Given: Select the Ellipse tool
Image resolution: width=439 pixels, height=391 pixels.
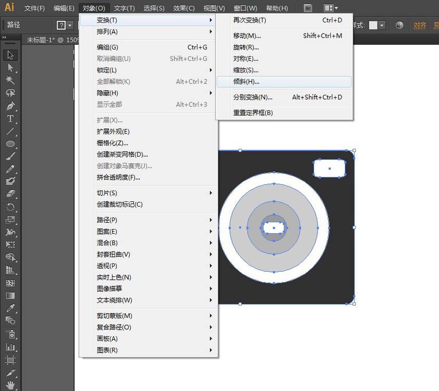Looking at the screenshot, I should click(10, 144).
